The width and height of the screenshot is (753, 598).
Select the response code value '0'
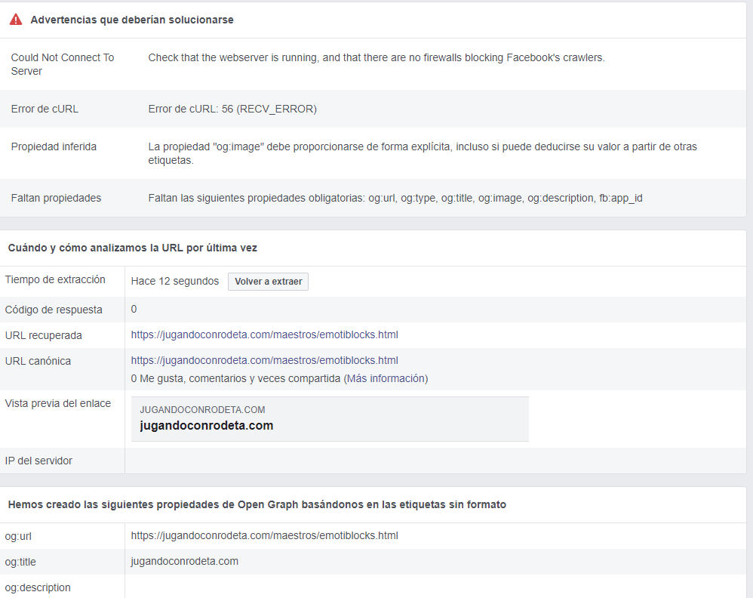point(134,309)
